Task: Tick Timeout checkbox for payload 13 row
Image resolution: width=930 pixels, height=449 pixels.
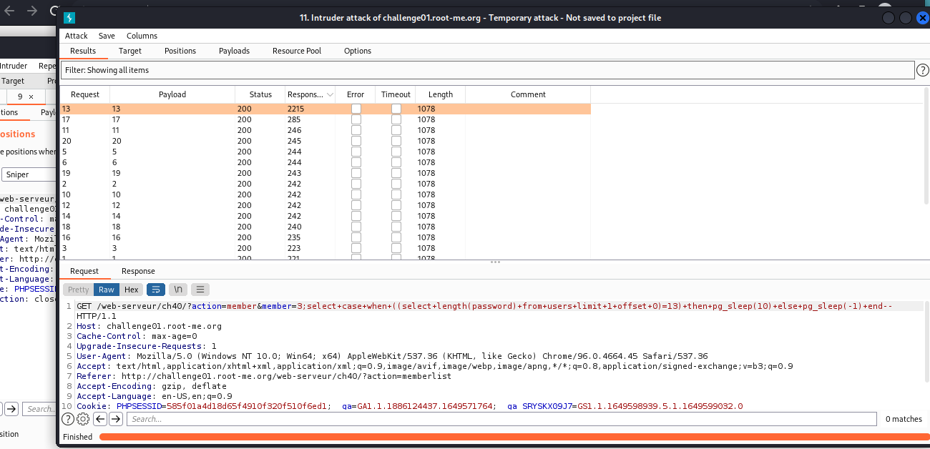Action: 396,109
